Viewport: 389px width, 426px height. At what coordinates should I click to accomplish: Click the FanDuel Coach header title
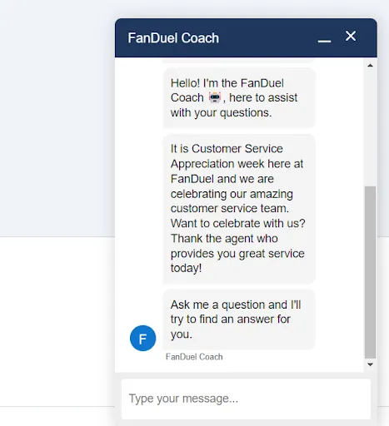click(x=173, y=38)
